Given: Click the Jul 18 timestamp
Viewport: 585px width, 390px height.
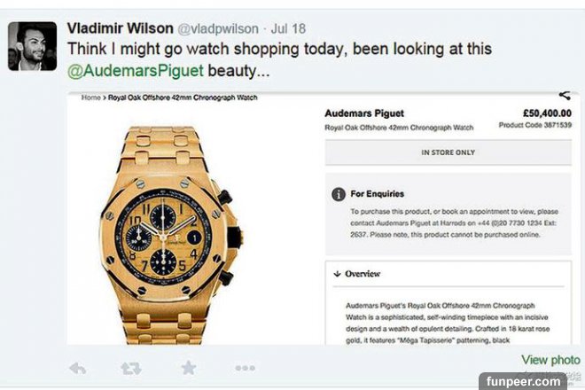Looking at the screenshot, I should pyautogui.click(x=288, y=28).
